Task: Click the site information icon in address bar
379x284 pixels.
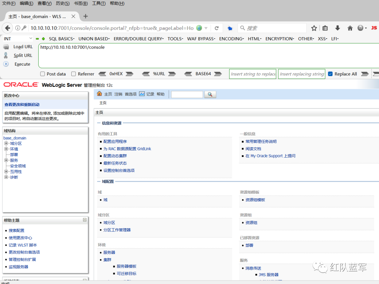Action: click(x=18, y=28)
